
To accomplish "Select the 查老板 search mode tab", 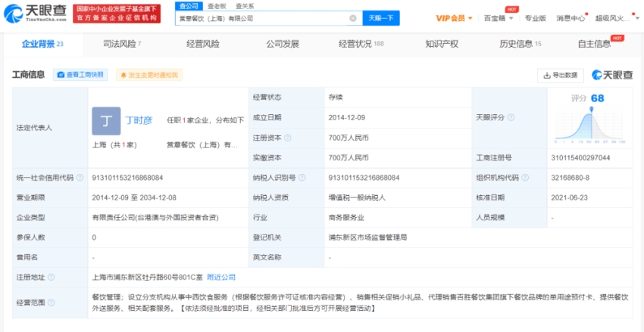I will 205,5.
